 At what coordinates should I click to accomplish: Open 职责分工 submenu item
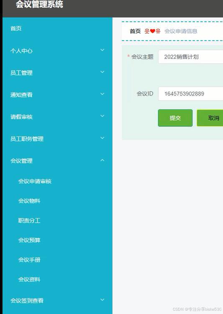[29, 221]
